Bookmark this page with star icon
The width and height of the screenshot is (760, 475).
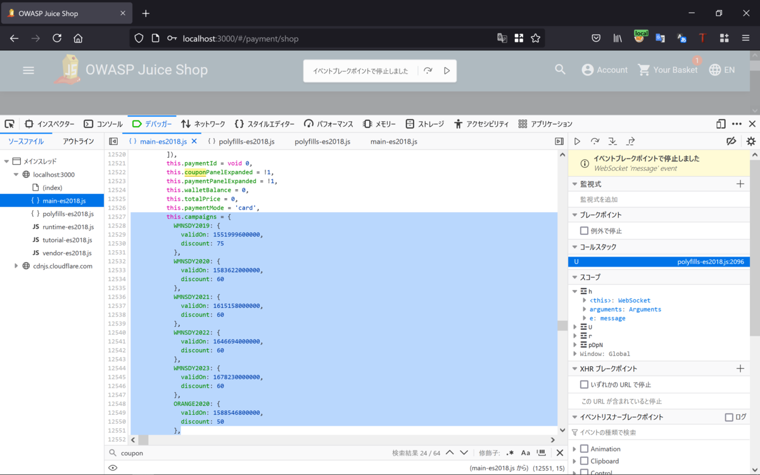pos(536,38)
